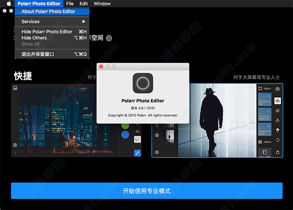This screenshot has width=293, height=210.
Task: Click the Polarr Photo Editor menu title
Action: pos(39,3)
